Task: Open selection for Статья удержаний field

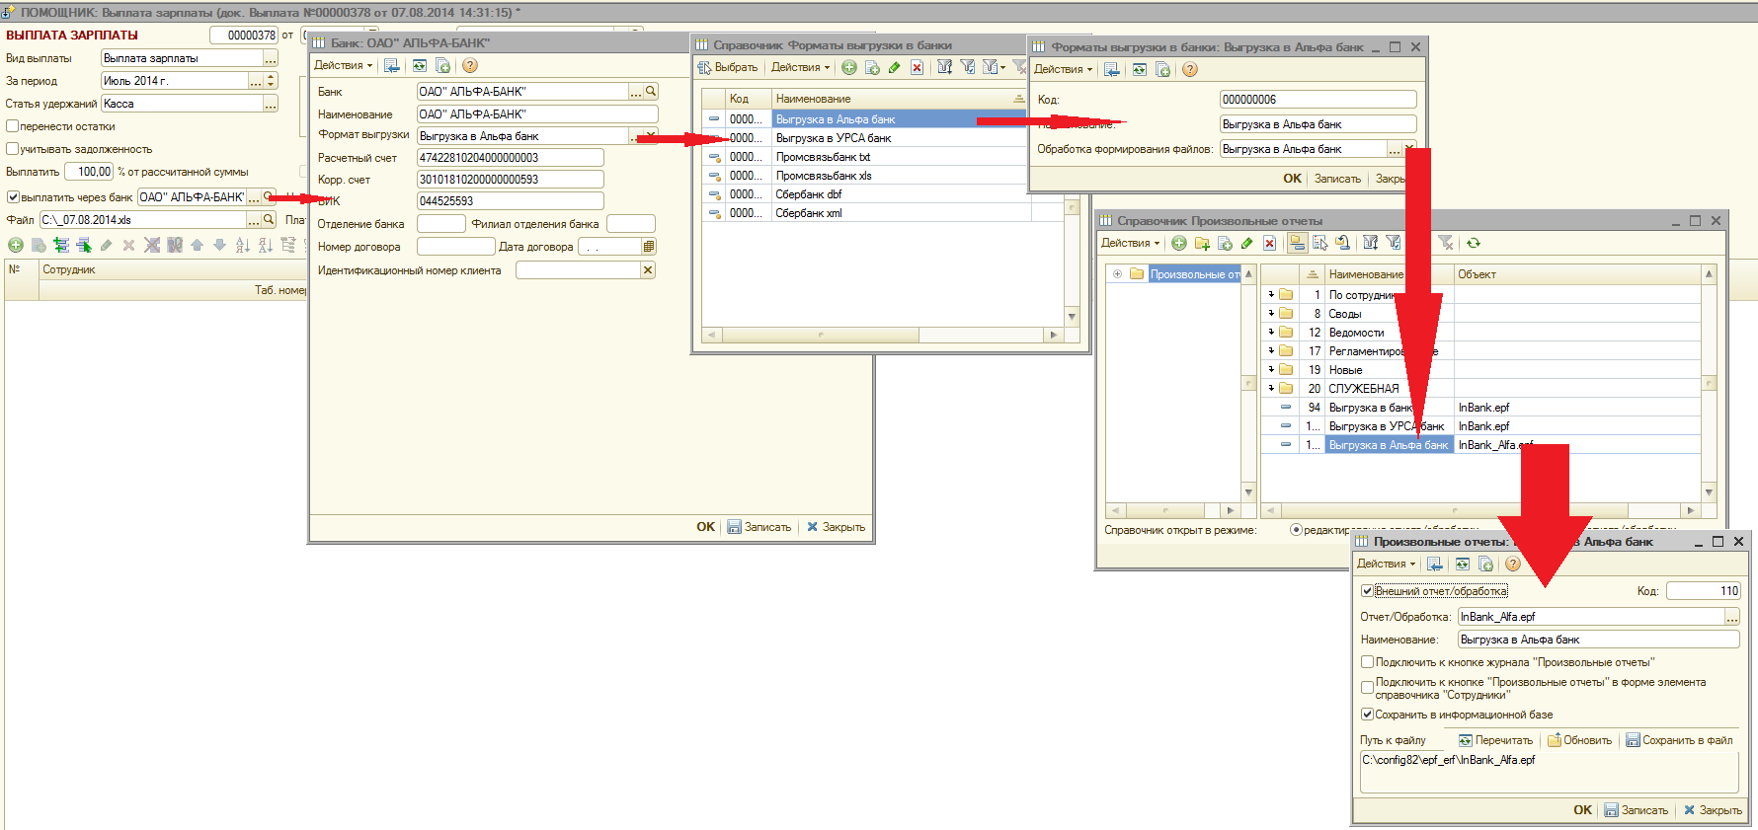Action: point(271,104)
